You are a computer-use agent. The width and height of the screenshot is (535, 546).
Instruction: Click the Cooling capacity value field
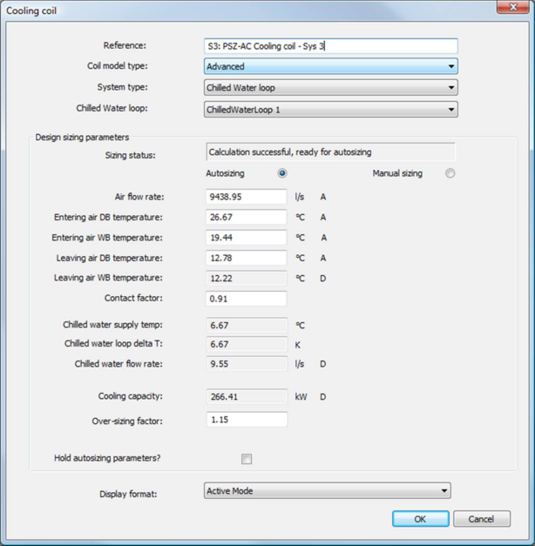click(247, 397)
